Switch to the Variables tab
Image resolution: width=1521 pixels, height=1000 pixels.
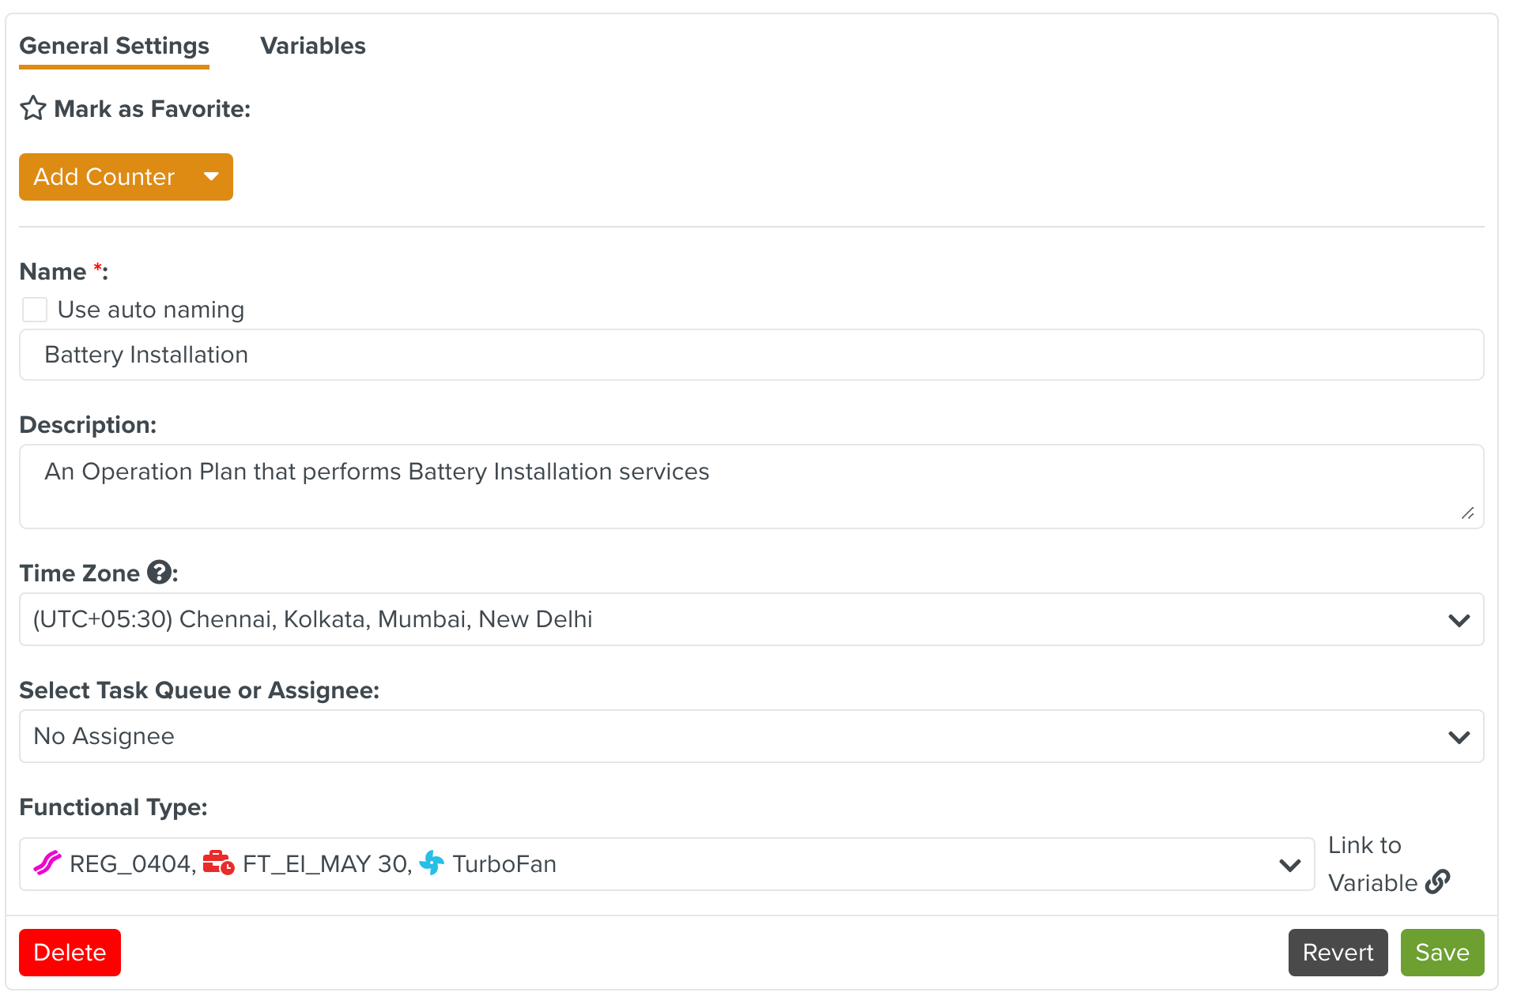[313, 46]
